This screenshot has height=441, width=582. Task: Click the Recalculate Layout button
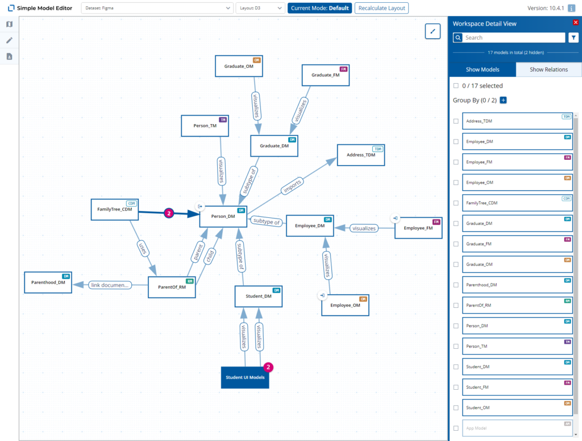pos(381,8)
